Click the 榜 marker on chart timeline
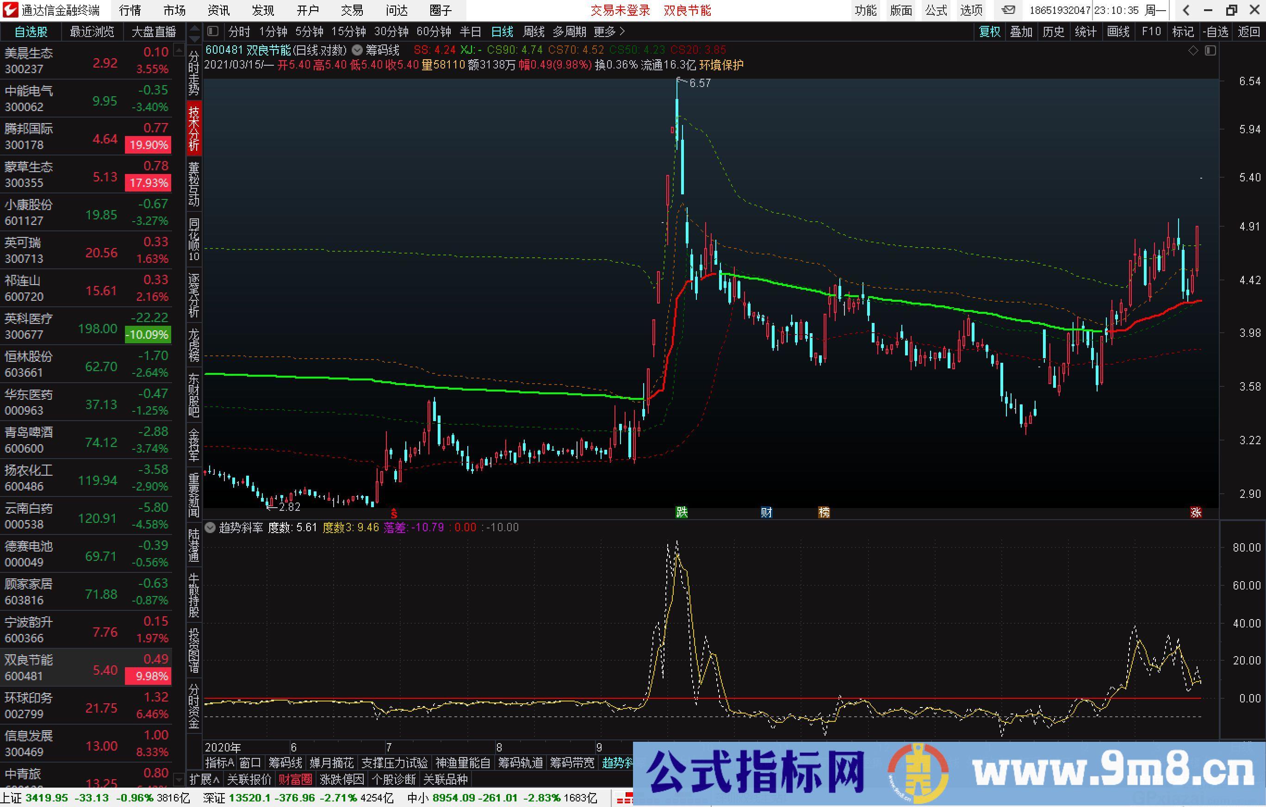The width and height of the screenshot is (1266, 807). [x=824, y=512]
